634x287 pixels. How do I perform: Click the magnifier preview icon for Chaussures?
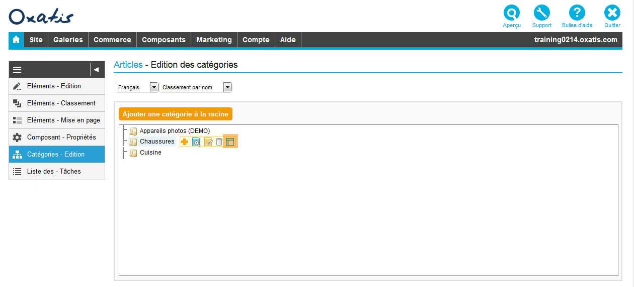(196, 142)
